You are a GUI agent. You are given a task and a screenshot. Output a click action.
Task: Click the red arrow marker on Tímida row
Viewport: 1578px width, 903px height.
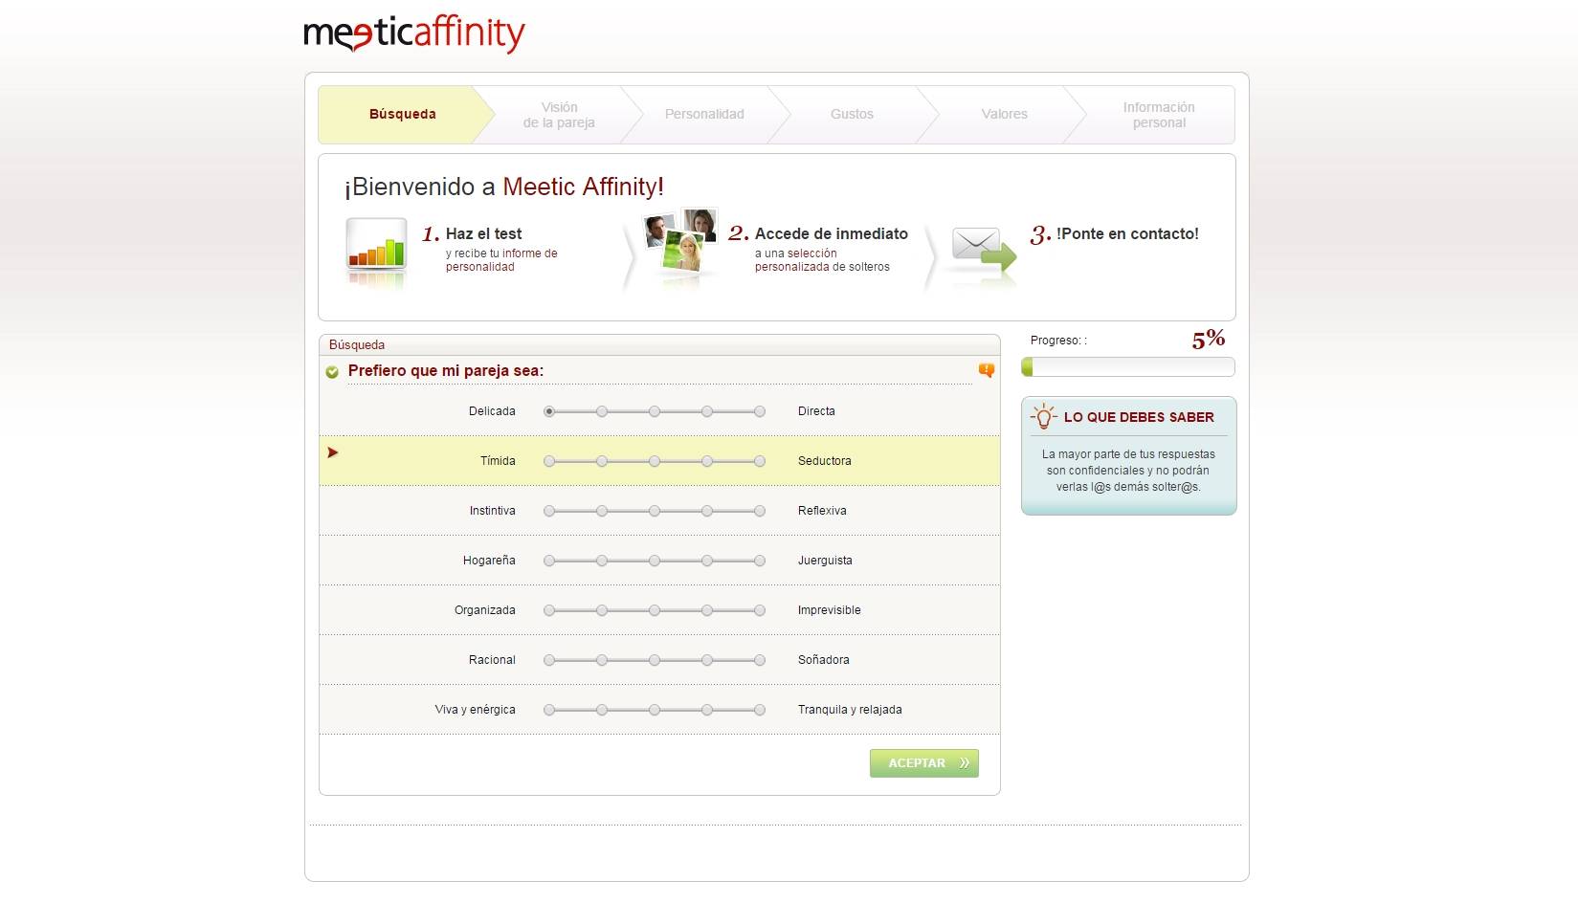coord(332,452)
